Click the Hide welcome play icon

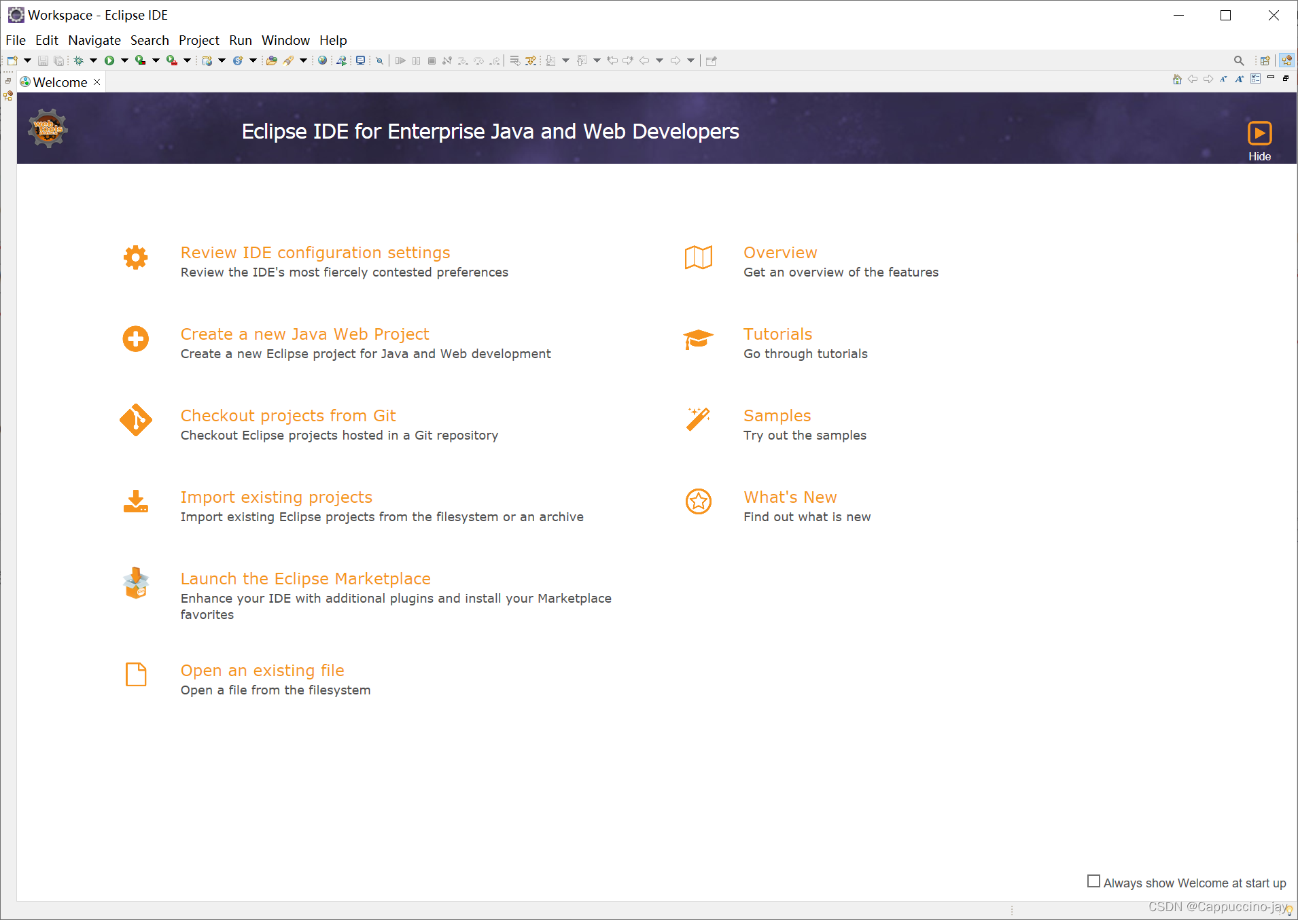pos(1259,133)
